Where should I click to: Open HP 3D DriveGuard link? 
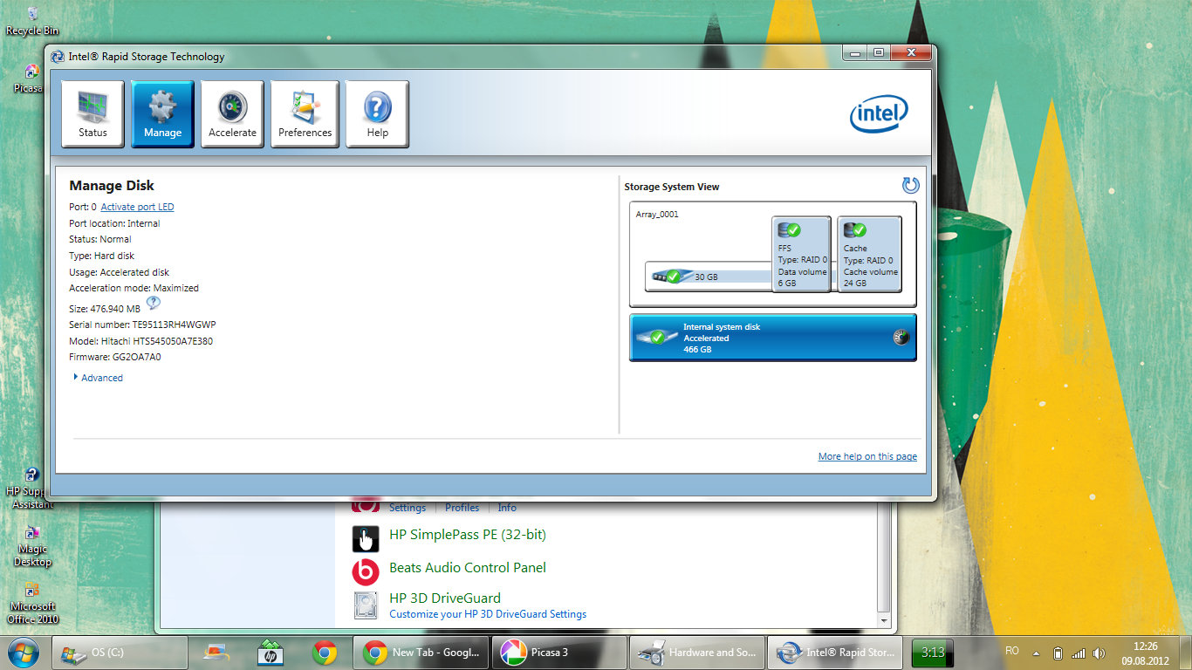point(445,598)
